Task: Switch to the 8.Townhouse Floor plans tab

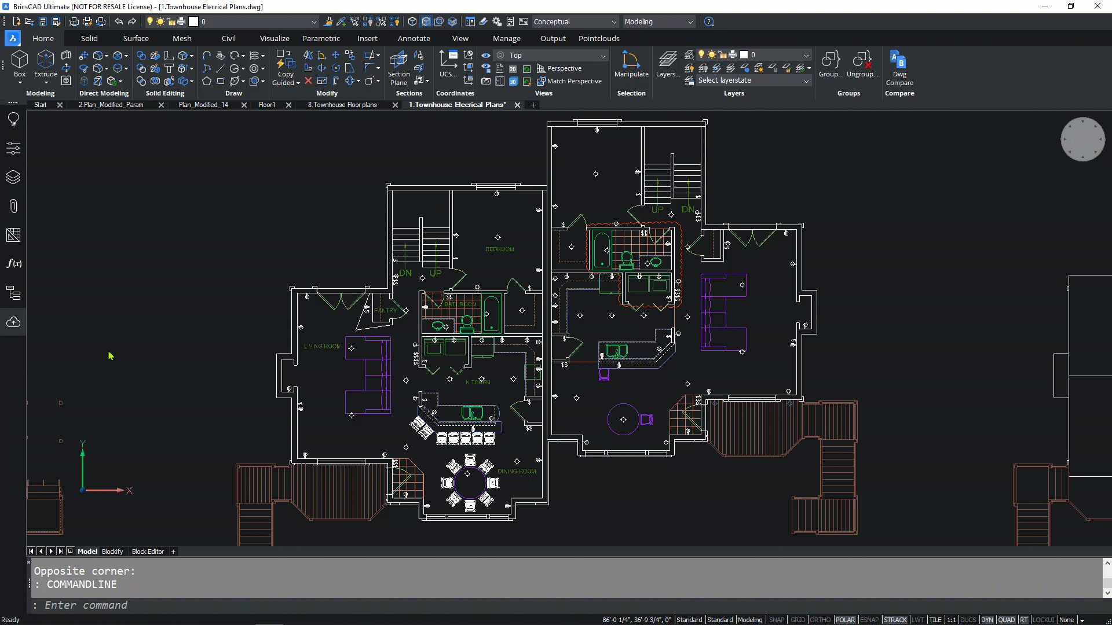Action: tap(342, 105)
